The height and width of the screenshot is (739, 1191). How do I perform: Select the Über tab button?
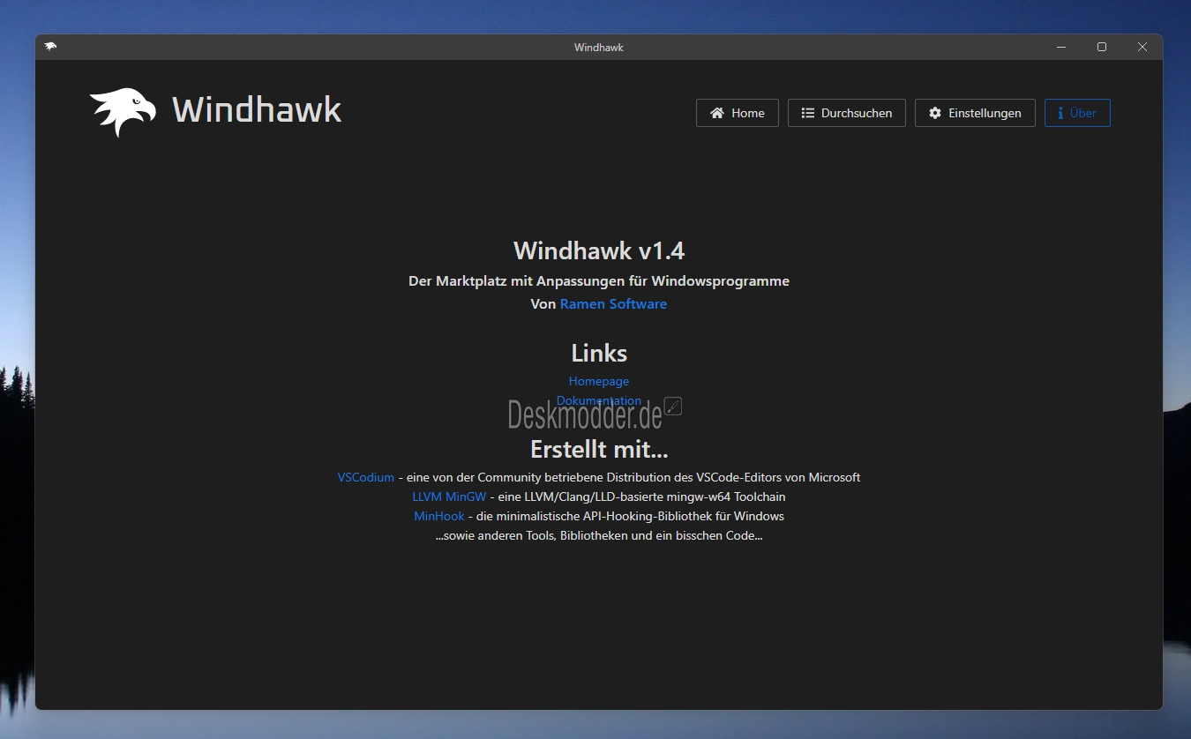pyautogui.click(x=1077, y=113)
